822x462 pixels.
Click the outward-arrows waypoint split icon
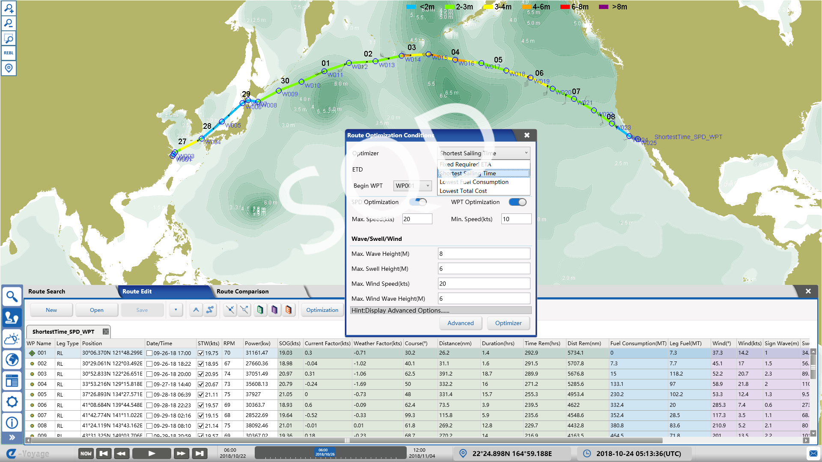(244, 310)
